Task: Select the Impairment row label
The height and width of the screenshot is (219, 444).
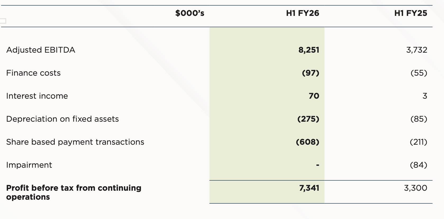Action: pos(29,165)
